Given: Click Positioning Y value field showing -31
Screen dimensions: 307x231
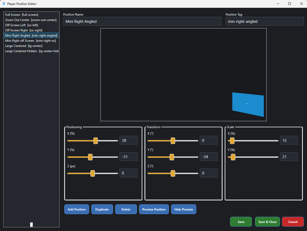Looking at the screenshot, I should 129,157.
